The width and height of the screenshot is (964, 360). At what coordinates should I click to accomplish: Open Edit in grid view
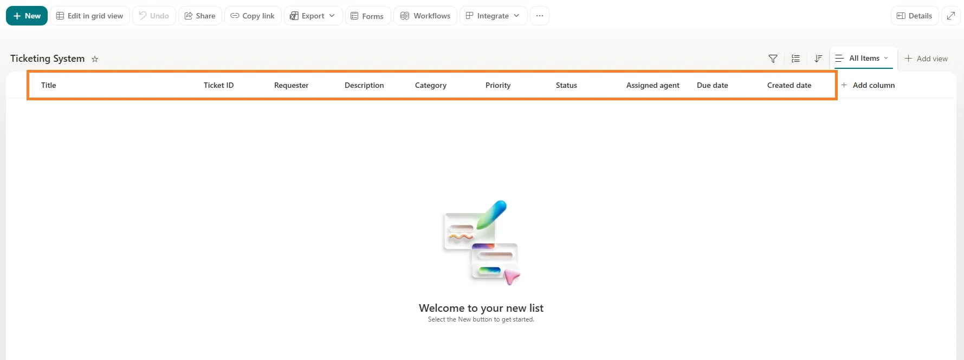pyautogui.click(x=90, y=16)
